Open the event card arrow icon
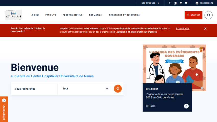 click(x=186, y=106)
